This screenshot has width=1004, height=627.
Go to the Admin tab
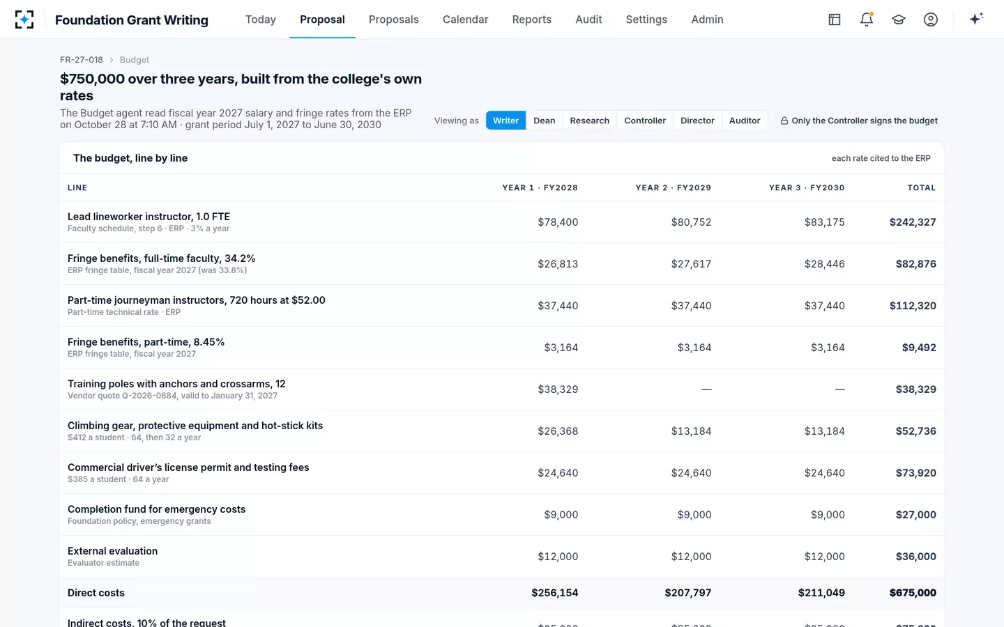pos(707,20)
